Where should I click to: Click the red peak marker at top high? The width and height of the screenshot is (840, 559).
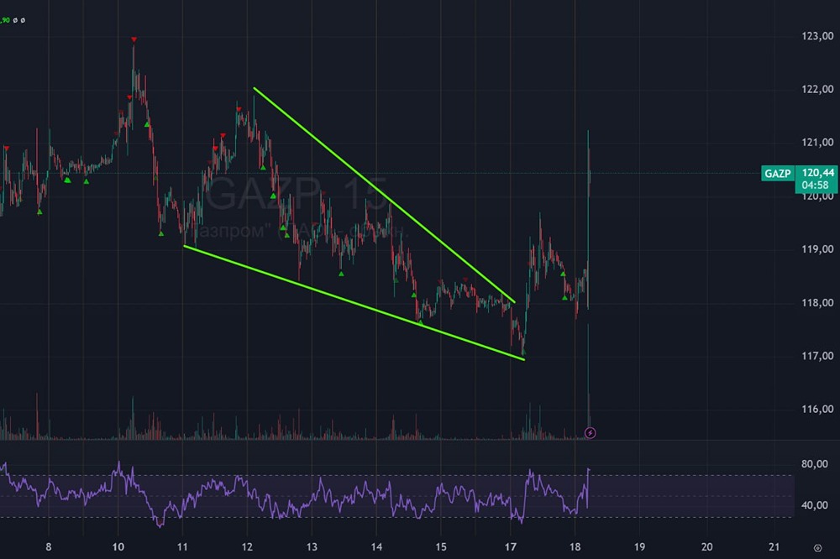click(x=134, y=39)
